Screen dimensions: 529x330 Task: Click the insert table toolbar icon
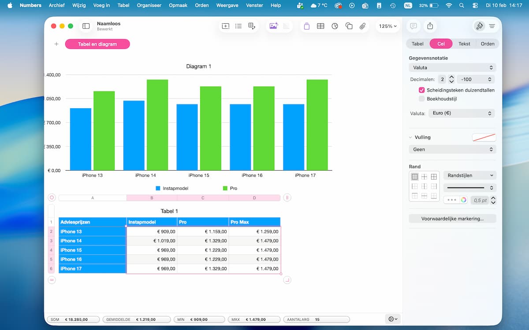320,26
